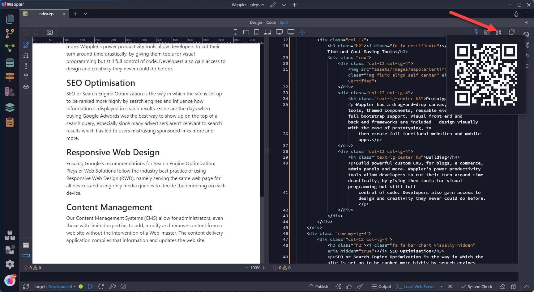
Task: Switch to Design view
Action: tap(256, 23)
